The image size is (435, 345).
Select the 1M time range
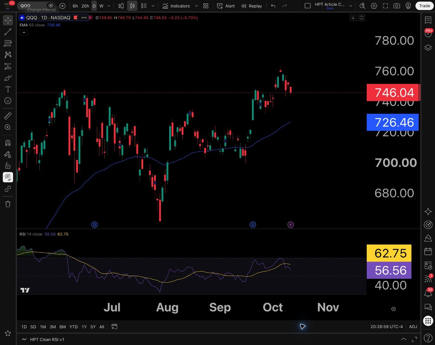tap(43, 327)
